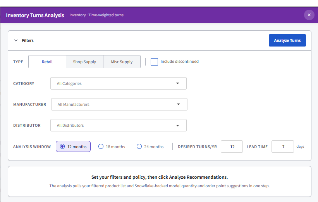Select the 12 months analysis window
Viewport: 318px width, 202px height.
point(73,147)
